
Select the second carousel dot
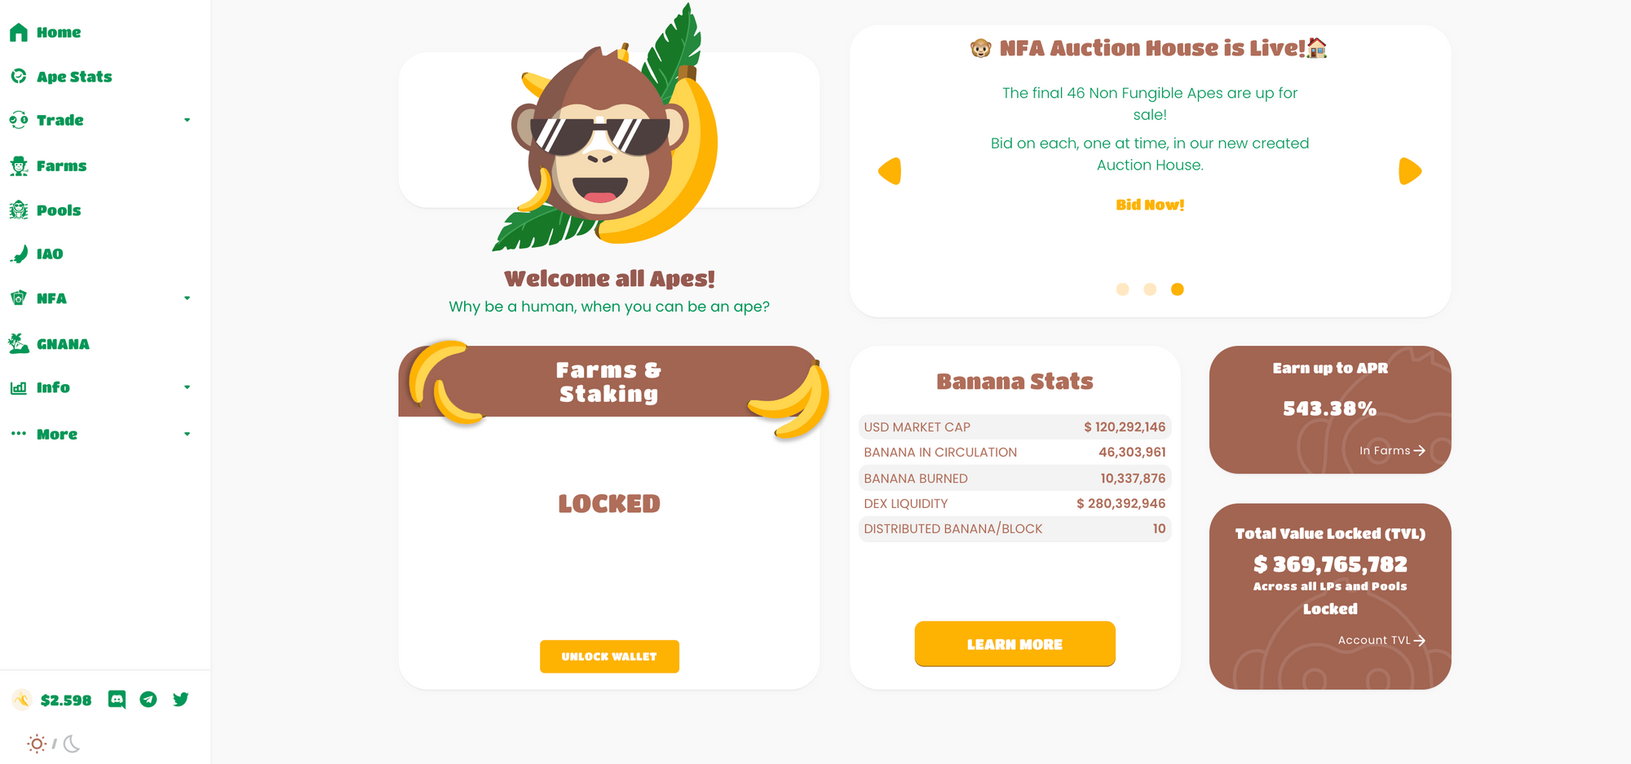pos(1150,289)
